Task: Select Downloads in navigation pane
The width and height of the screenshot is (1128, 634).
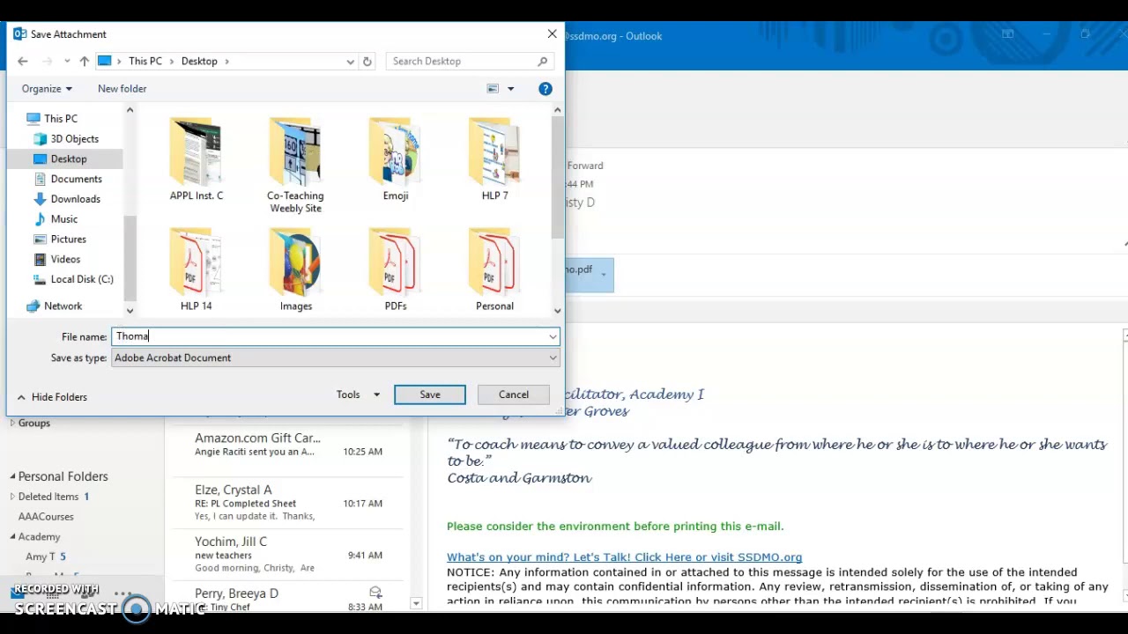Action: click(x=75, y=199)
